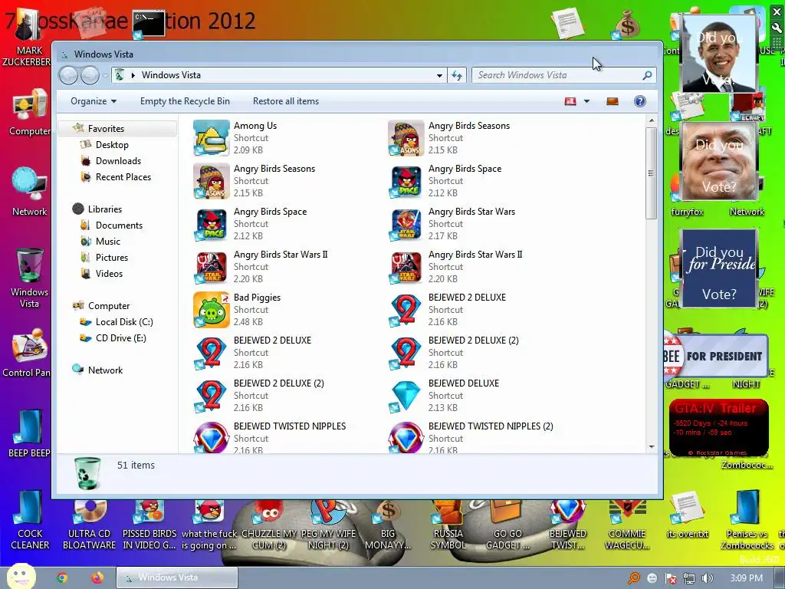Click the 51 items status text
This screenshot has height=589, width=785.
(136, 466)
